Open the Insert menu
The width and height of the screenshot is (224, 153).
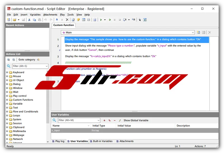[24, 15]
